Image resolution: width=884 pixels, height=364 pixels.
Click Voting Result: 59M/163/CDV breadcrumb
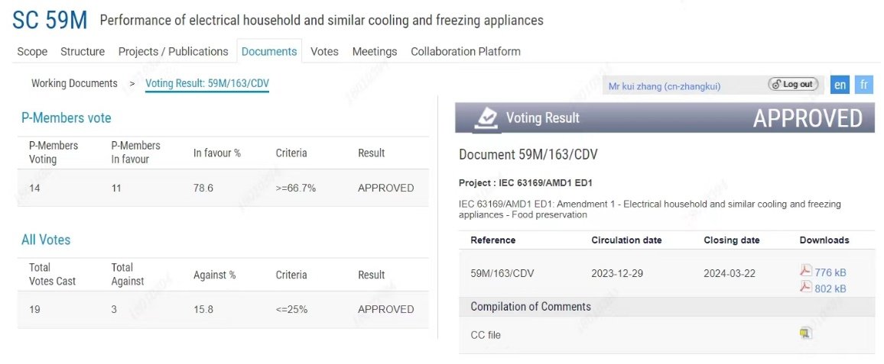[x=207, y=83]
